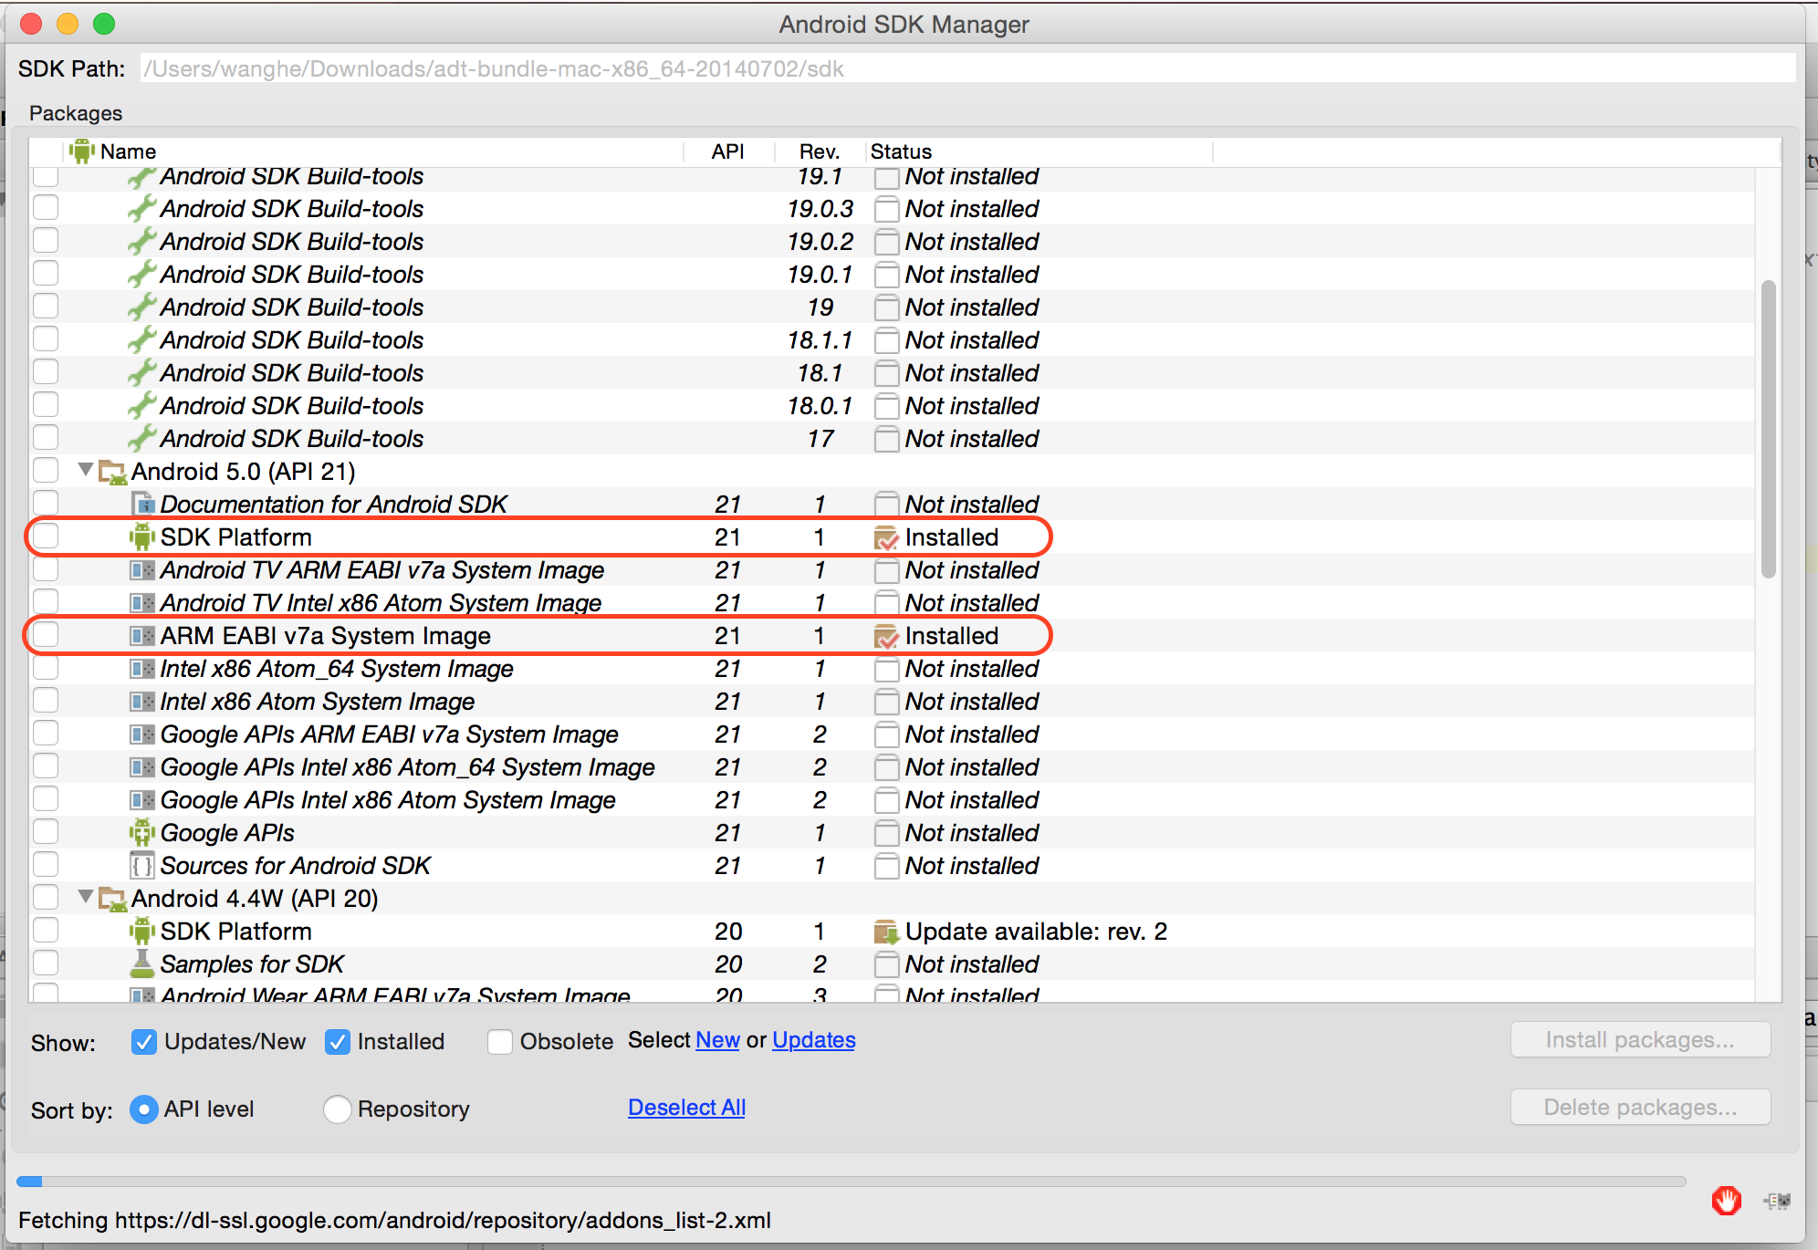The height and width of the screenshot is (1250, 1818).
Task: Collapse the Android 4.4W (API 20) group
Action: coord(86,897)
